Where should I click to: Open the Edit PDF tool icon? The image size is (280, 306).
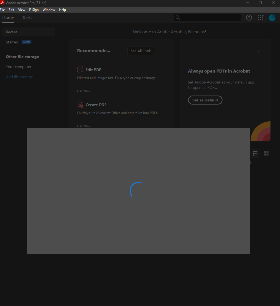click(80, 69)
